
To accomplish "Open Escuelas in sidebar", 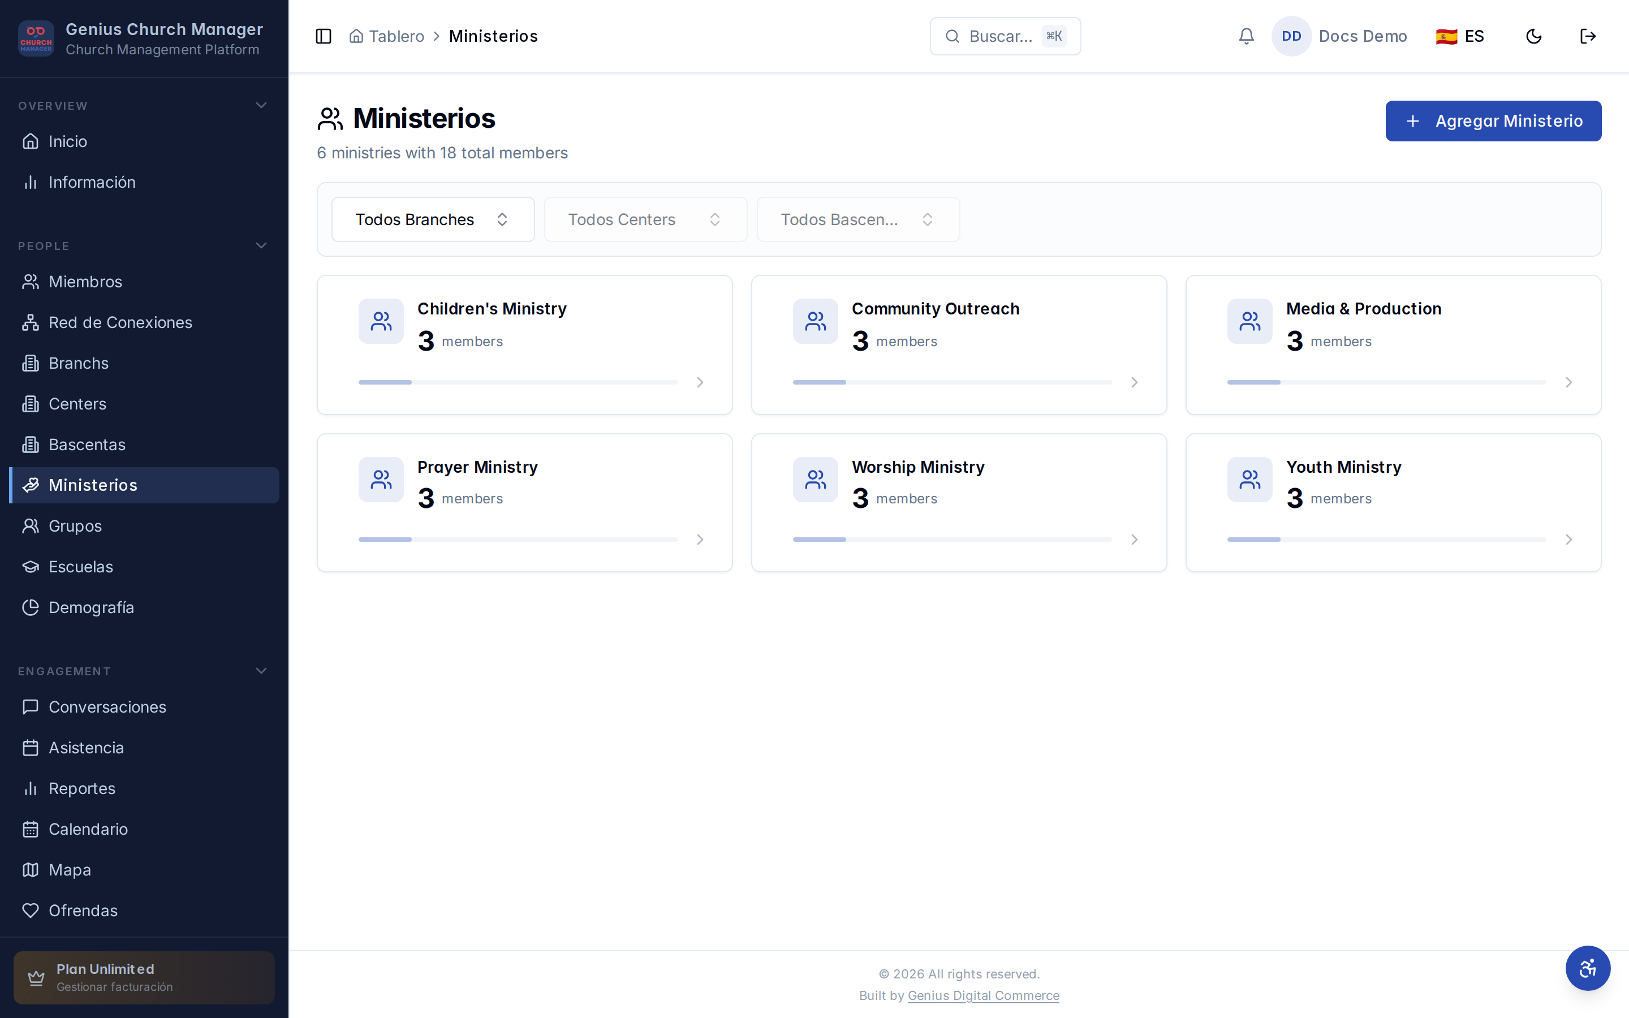I will pos(143,567).
